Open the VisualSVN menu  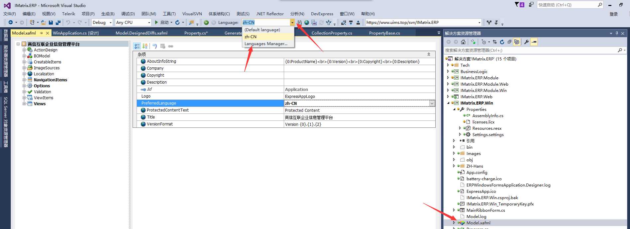click(192, 14)
